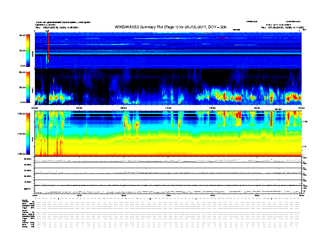Click the 04:00 label under RAD1 spectrogram

[x=79, y=108]
